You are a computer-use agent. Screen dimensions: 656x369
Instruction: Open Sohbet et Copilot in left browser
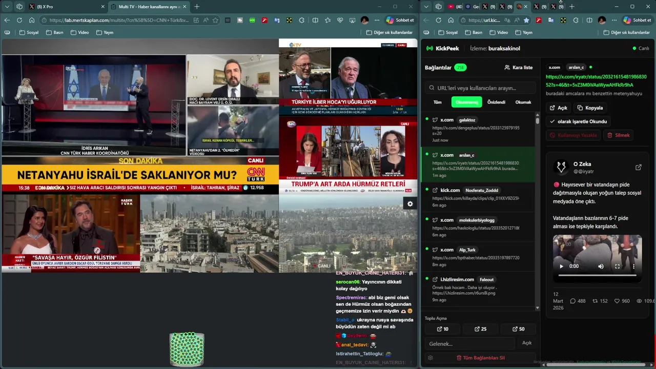(400, 20)
